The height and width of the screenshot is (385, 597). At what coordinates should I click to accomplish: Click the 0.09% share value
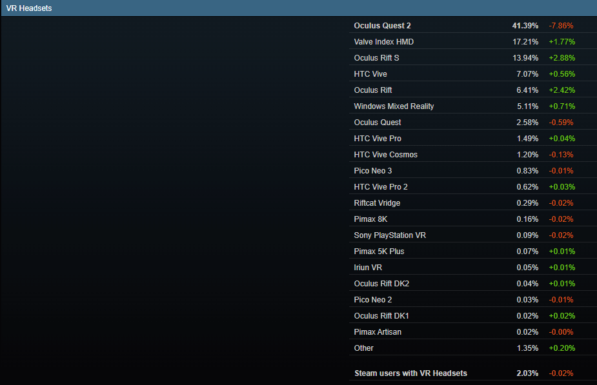527,235
